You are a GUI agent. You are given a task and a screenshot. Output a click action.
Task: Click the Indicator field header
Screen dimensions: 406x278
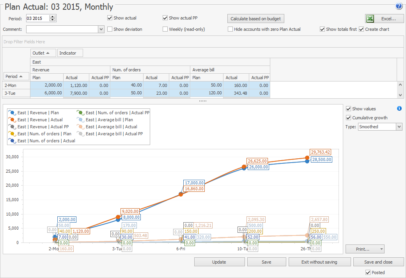pos(70,53)
